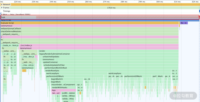Select the webpackJsonpCallback call bar
The height and width of the screenshot is (102, 200).
[89, 29]
